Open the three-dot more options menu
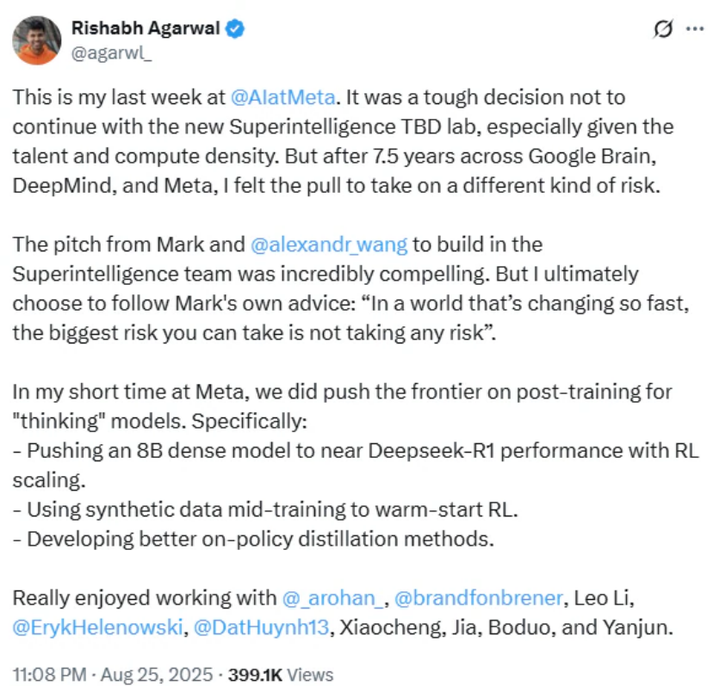This screenshot has width=713, height=686. pyautogui.click(x=694, y=29)
